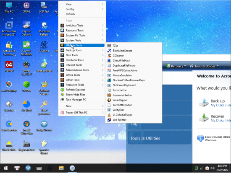
Task: Open the Symantec Ghost desktop icon
Action: coord(44,147)
